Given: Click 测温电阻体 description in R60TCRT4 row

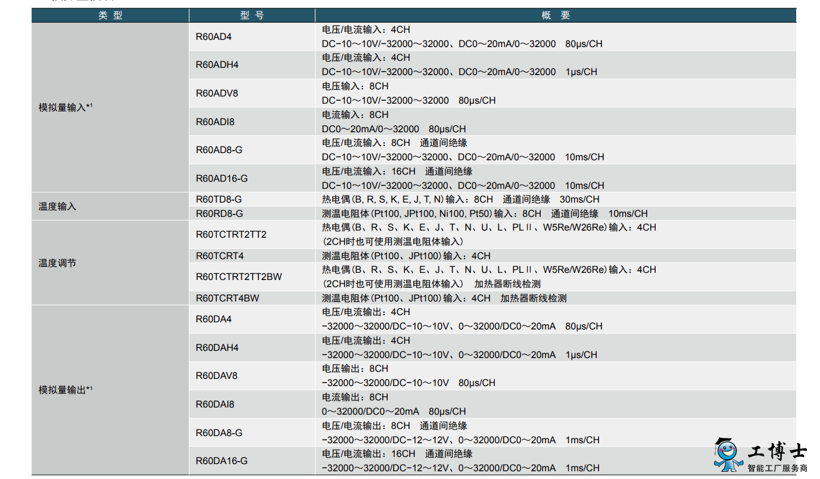Looking at the screenshot, I should [x=406, y=256].
